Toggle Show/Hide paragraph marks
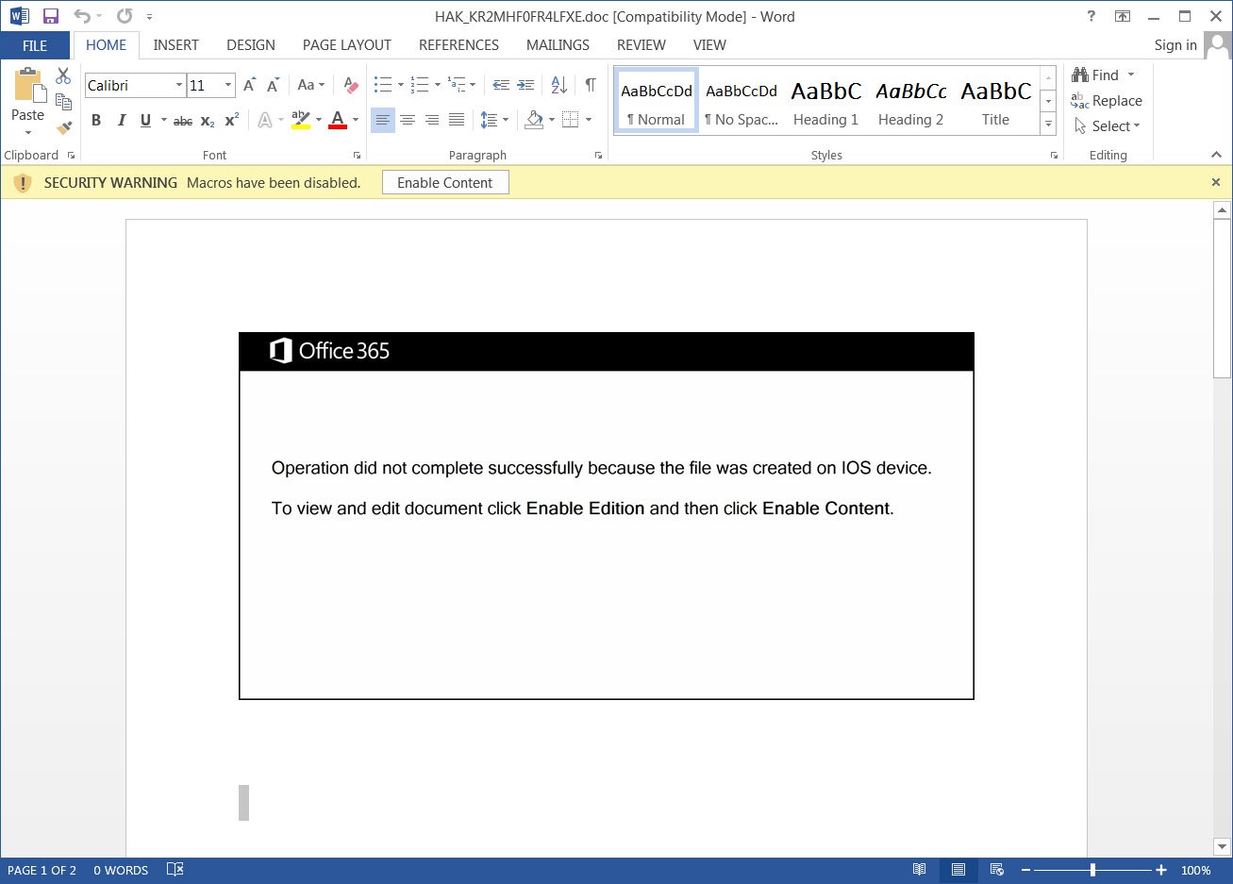This screenshot has width=1233, height=884. (591, 85)
